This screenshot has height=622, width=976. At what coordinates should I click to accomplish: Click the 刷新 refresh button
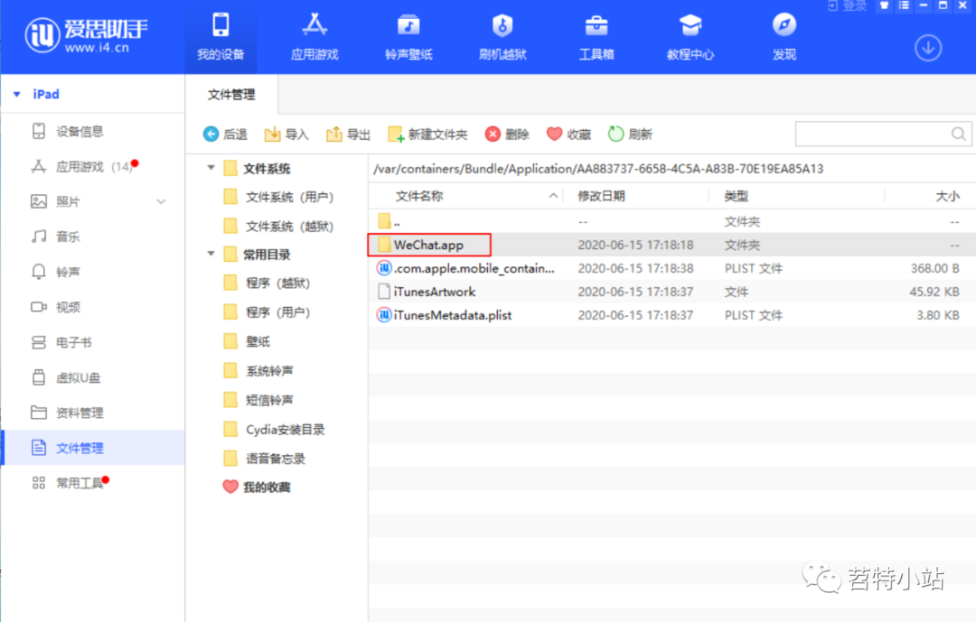pyautogui.click(x=630, y=135)
